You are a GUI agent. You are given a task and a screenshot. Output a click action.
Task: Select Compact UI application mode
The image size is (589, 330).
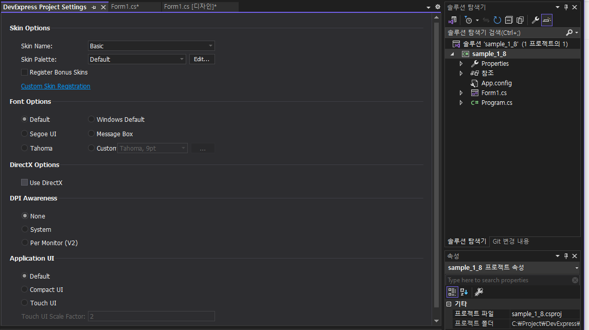click(24, 289)
